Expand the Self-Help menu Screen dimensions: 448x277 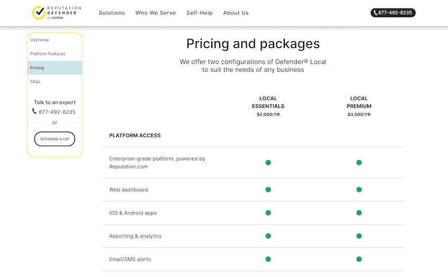(199, 13)
